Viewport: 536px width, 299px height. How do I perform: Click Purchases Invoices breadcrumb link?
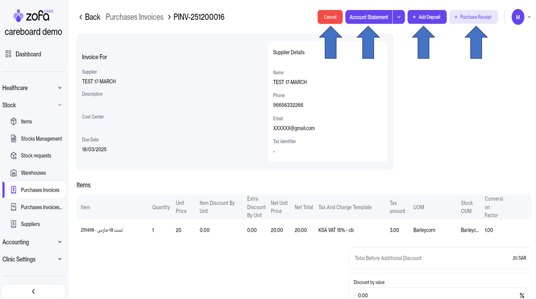134,17
